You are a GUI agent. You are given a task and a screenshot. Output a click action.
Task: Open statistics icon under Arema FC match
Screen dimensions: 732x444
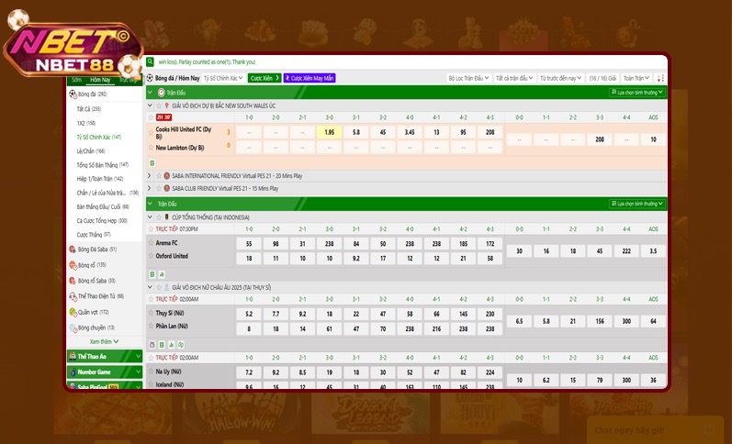[x=162, y=274]
